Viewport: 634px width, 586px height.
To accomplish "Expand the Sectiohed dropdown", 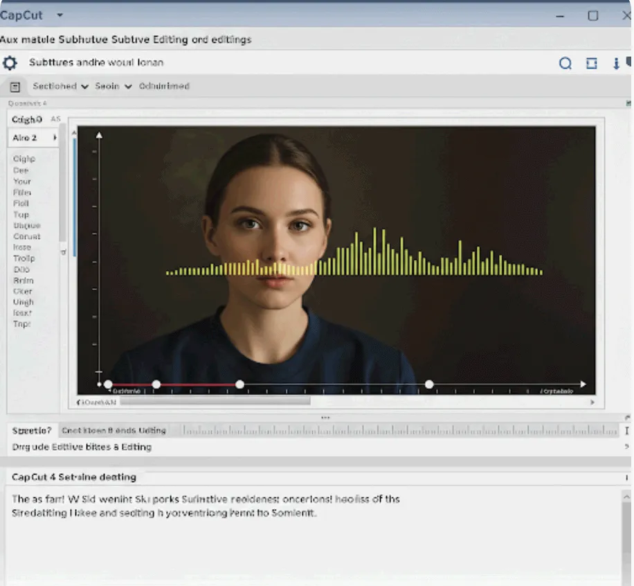I will 84,87.
